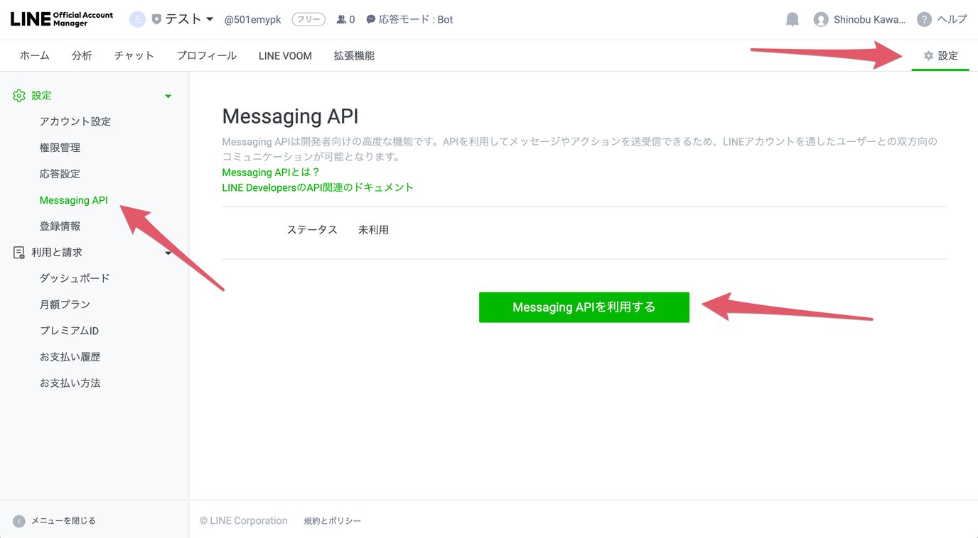The width and height of the screenshot is (978, 538).
Task: Collapse the 設定 sidebar section
Action: [x=168, y=94]
